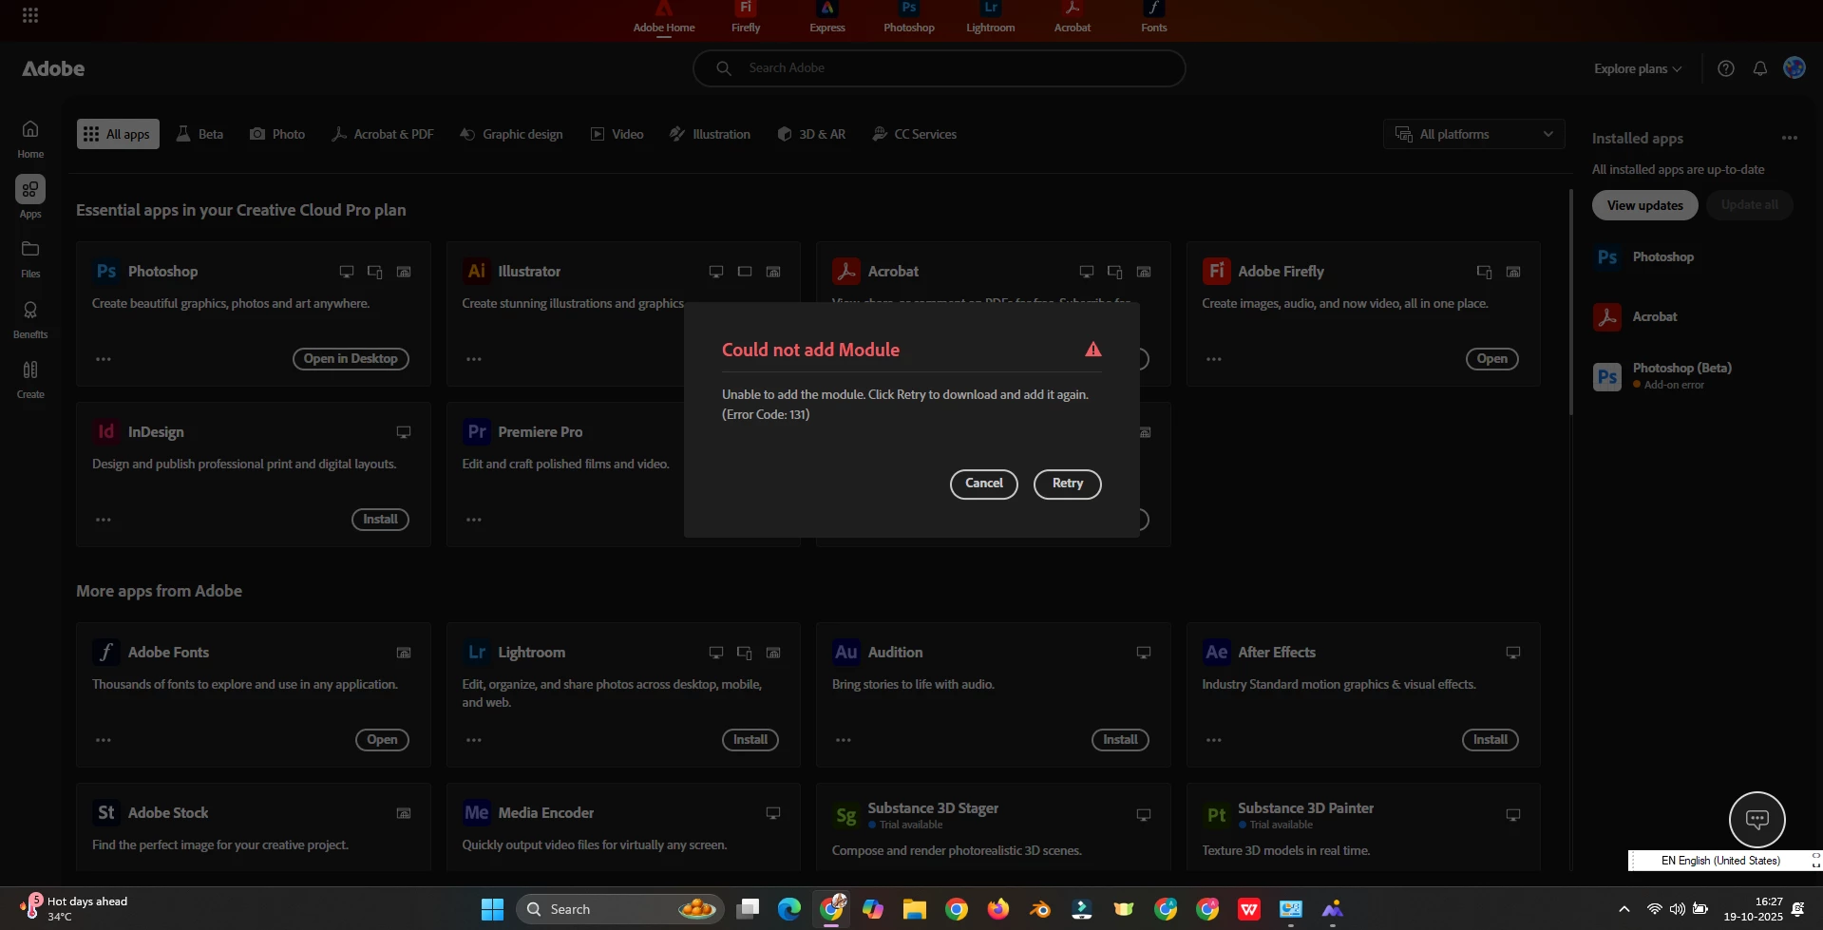Click the Windows taskbar Search box

coord(619,909)
